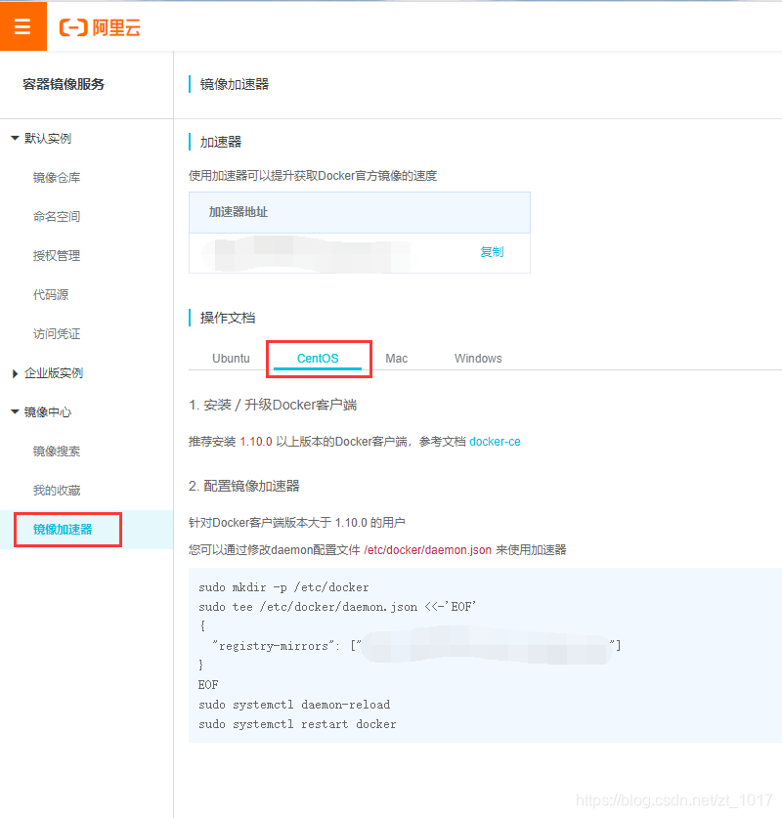Screen dimensions: 782x818
Task: Click the red 1.10.0 version text
Action: (x=256, y=442)
